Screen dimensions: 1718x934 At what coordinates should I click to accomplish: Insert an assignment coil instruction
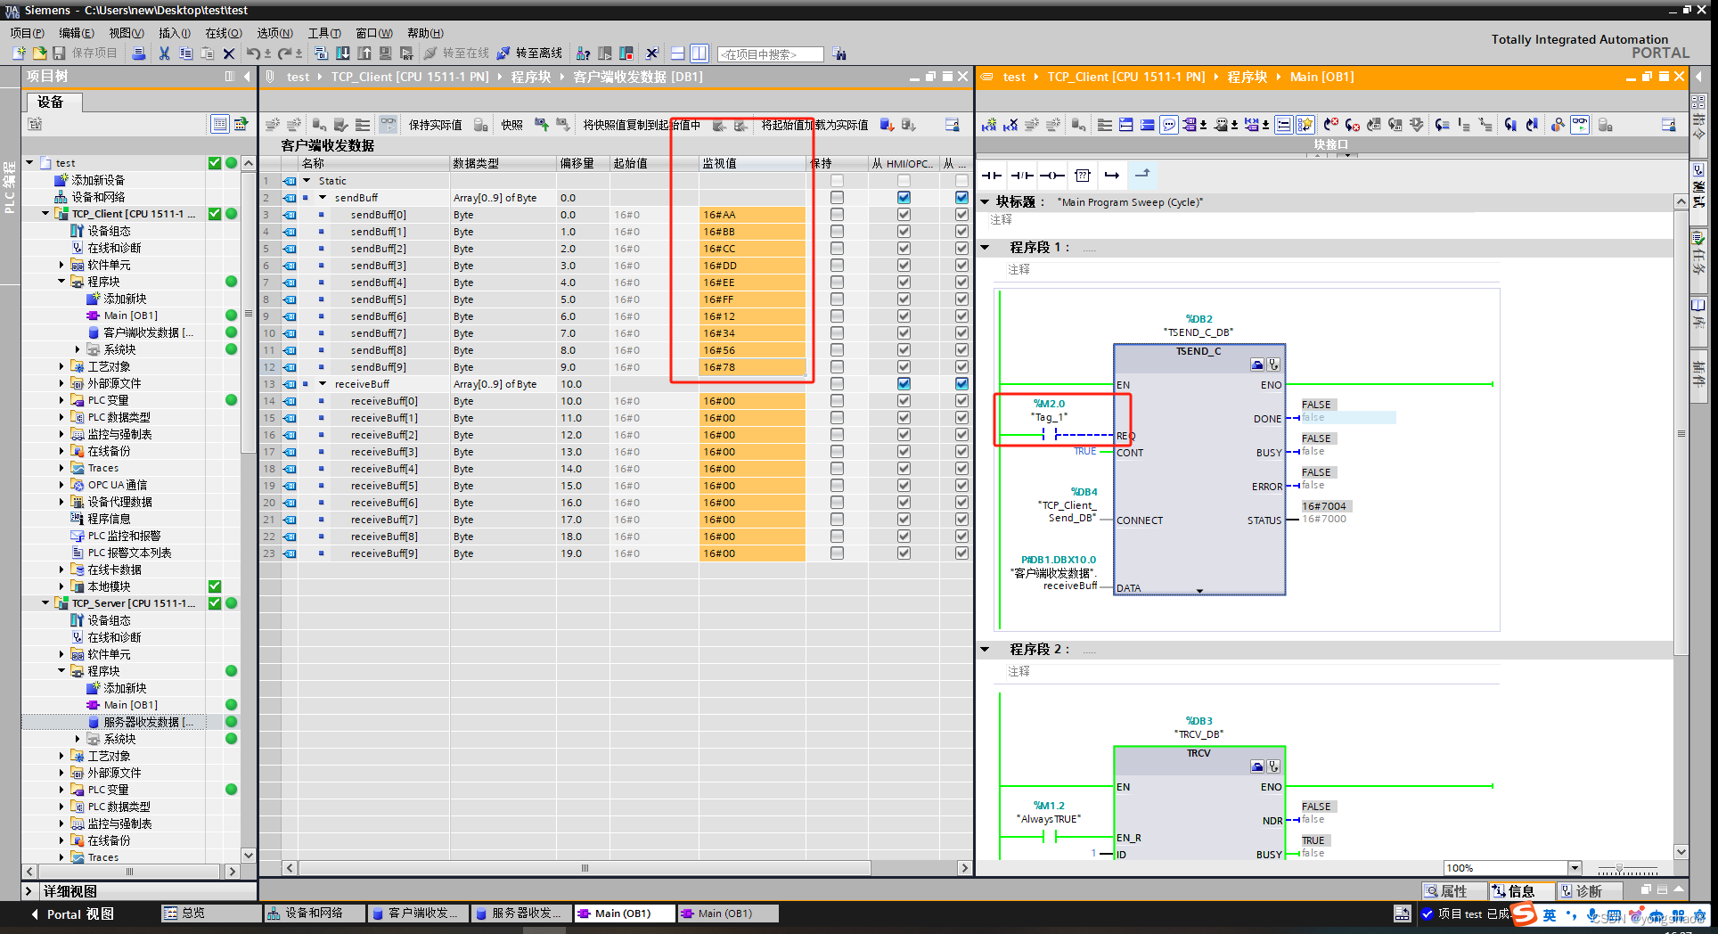[1052, 176]
